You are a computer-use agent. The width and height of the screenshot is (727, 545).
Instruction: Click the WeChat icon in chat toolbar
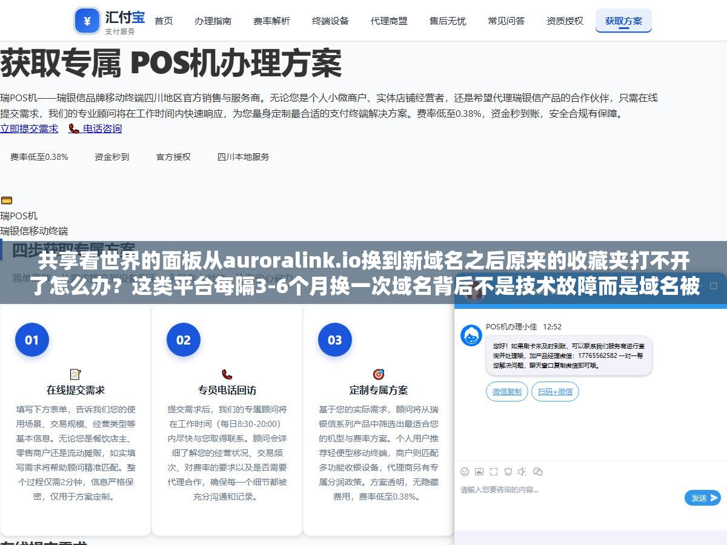(x=538, y=472)
